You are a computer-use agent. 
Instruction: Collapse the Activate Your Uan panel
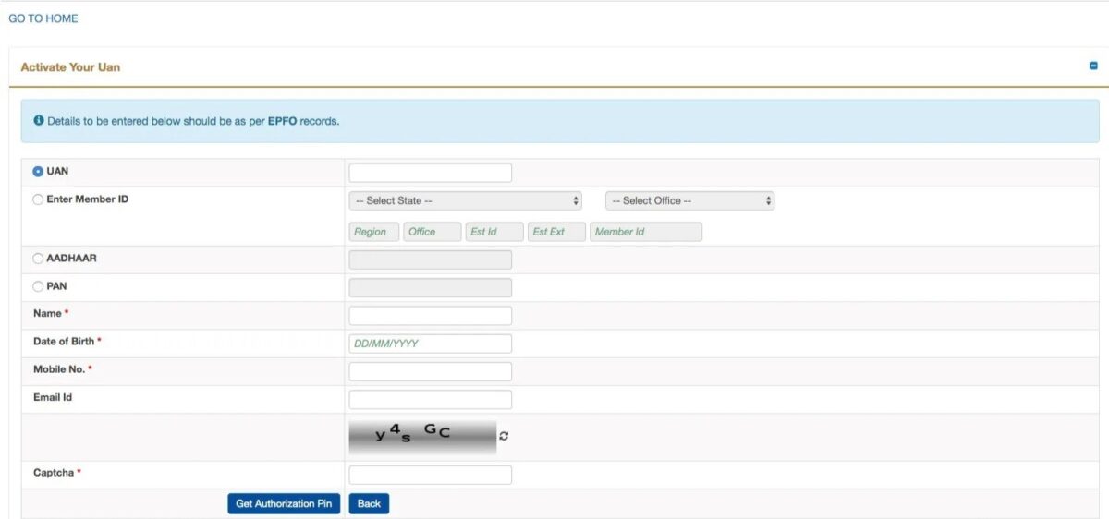point(1093,66)
